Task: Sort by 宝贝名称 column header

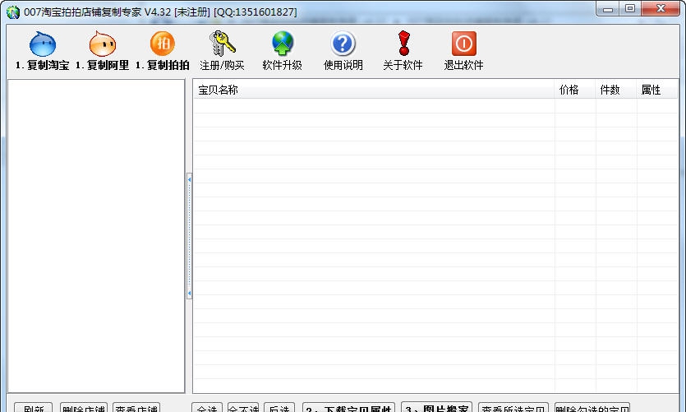Action: click(374, 90)
